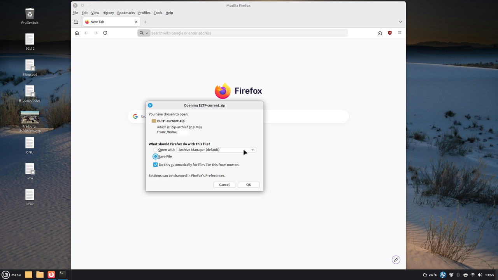Open second file manager folder icon in taskbar
This screenshot has height=280, width=498.
(40, 275)
